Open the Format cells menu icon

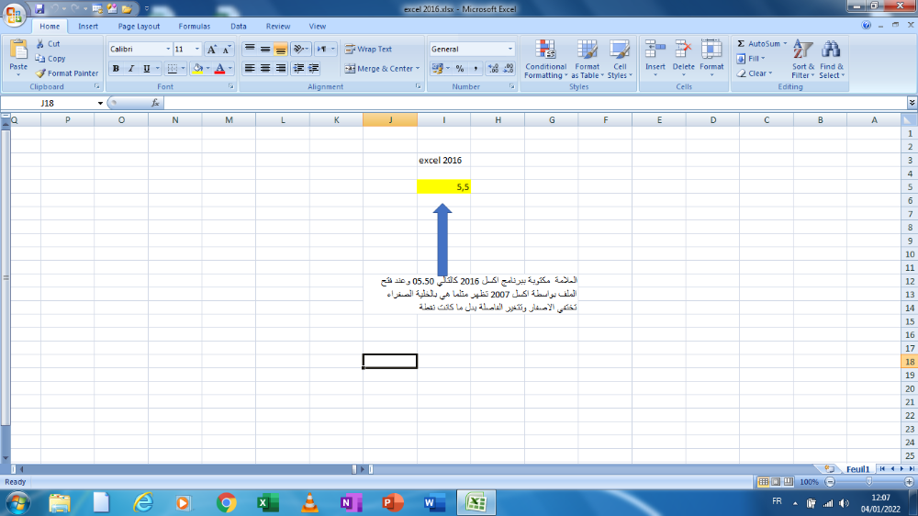pyautogui.click(x=711, y=50)
